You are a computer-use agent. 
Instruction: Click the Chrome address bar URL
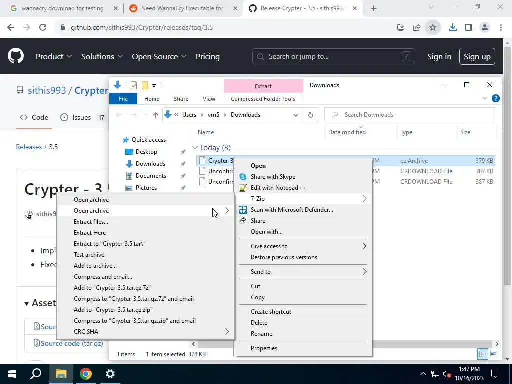(141, 28)
